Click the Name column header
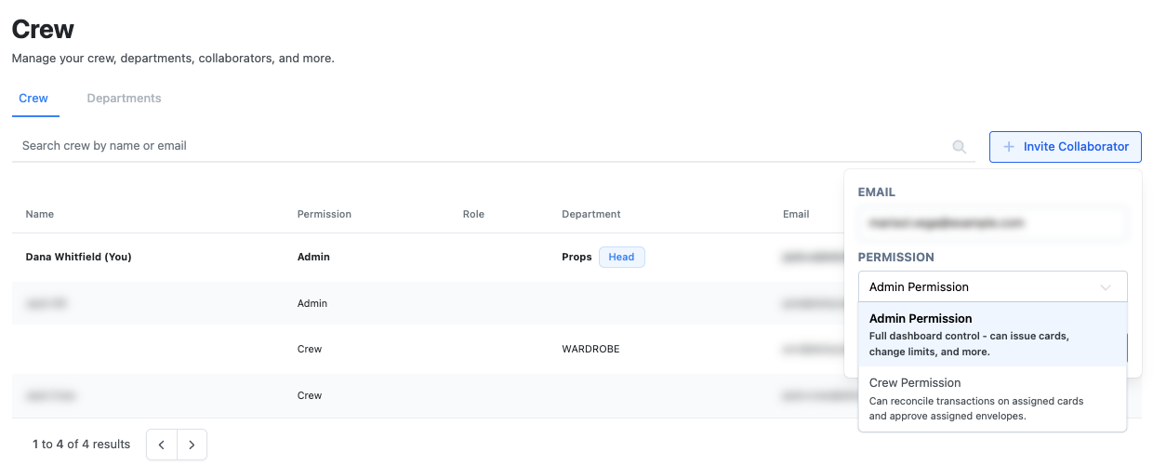 [40, 214]
